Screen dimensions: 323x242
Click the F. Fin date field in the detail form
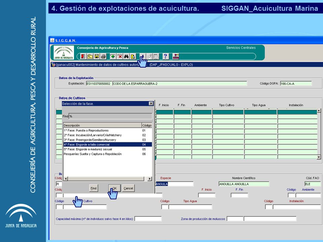pyautogui.click(x=239, y=195)
